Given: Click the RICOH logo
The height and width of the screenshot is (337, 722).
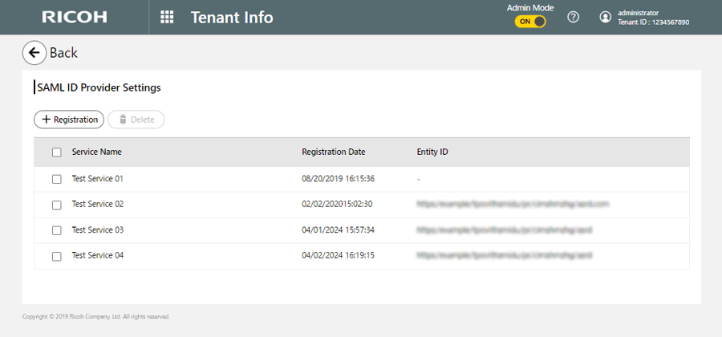Looking at the screenshot, I should [x=75, y=17].
